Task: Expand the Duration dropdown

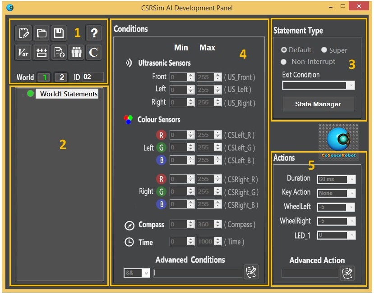Action: tap(352, 179)
